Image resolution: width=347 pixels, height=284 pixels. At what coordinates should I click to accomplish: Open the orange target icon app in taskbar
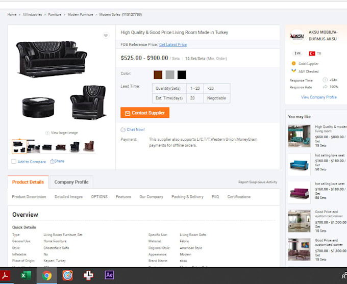click(67, 276)
